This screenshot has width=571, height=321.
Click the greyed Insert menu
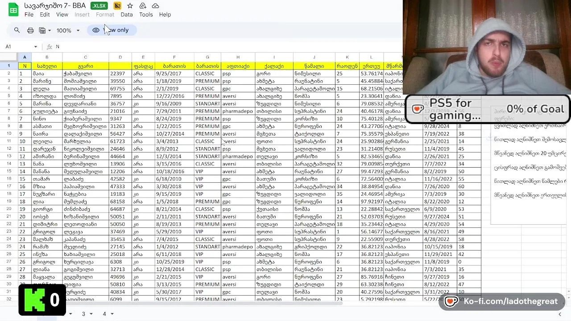(x=82, y=15)
